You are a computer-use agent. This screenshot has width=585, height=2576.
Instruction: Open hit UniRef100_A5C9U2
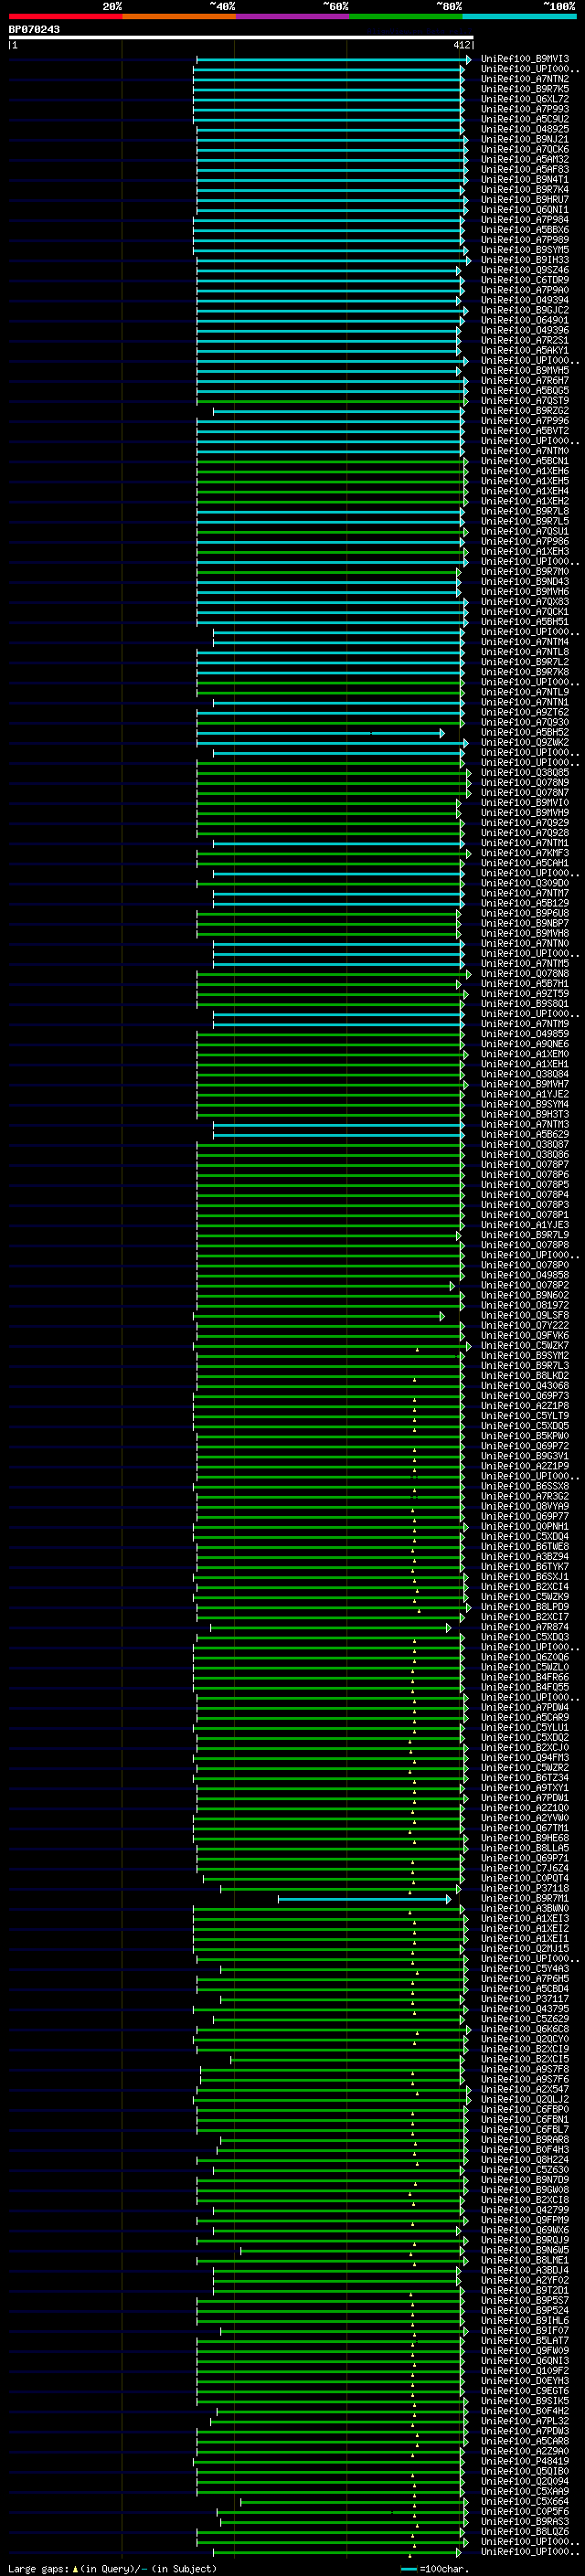pos(525,119)
